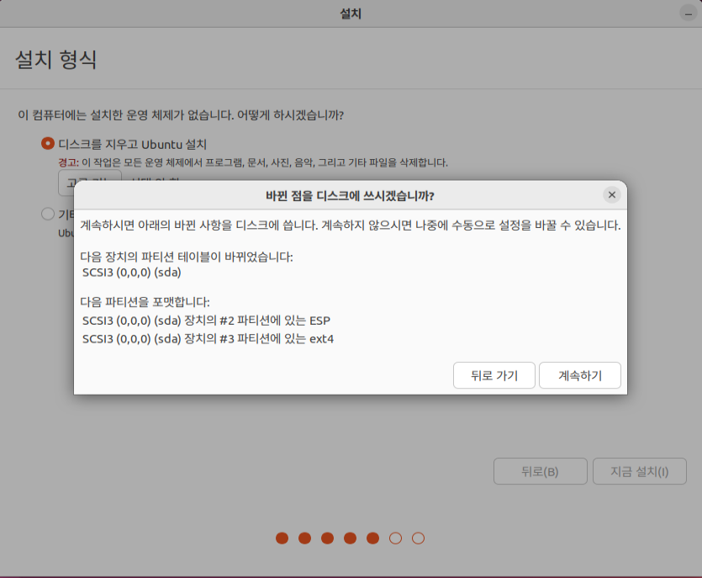The image size is (702, 578).
Task: Select the second (기타) radio option
Action: click(48, 214)
